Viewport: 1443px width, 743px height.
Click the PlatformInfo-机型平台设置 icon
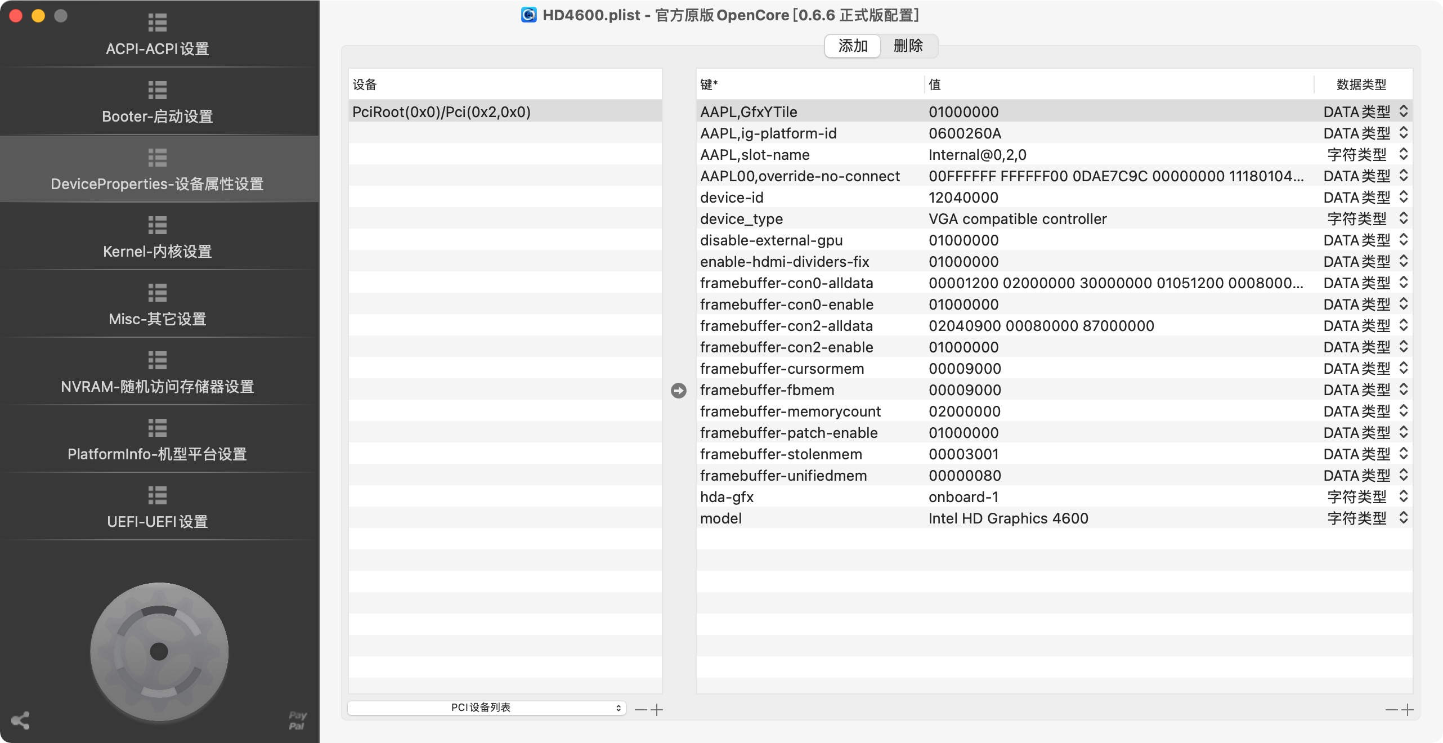(158, 428)
